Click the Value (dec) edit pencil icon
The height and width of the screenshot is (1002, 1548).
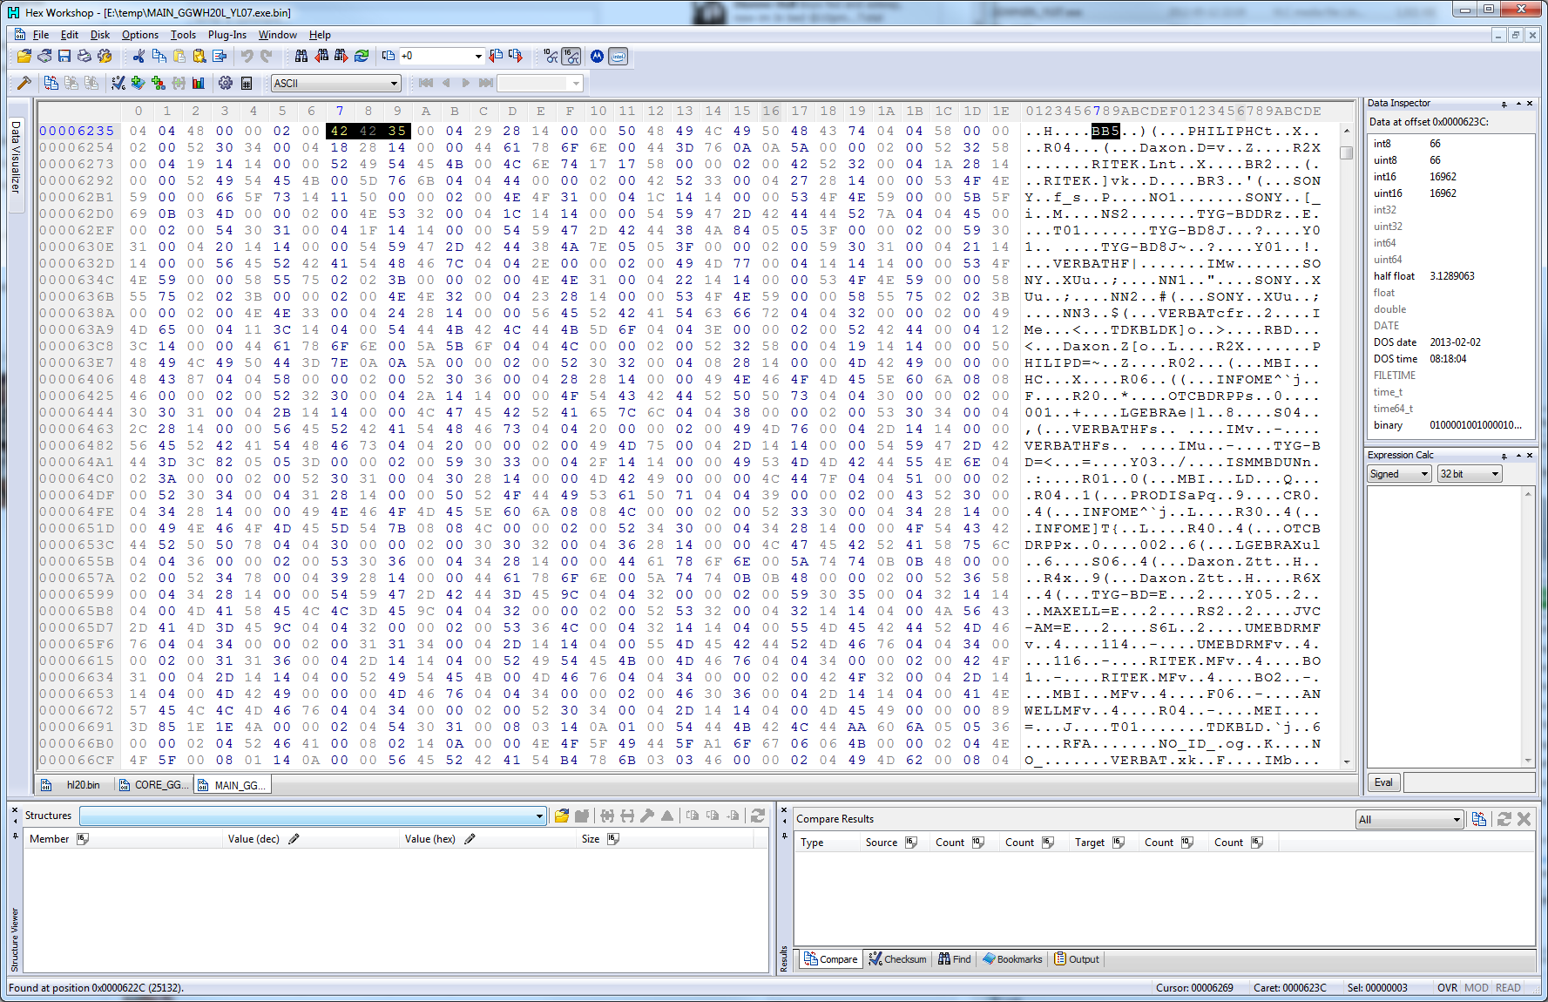[294, 838]
